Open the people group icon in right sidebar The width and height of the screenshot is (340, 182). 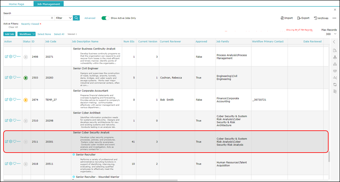click(335, 71)
